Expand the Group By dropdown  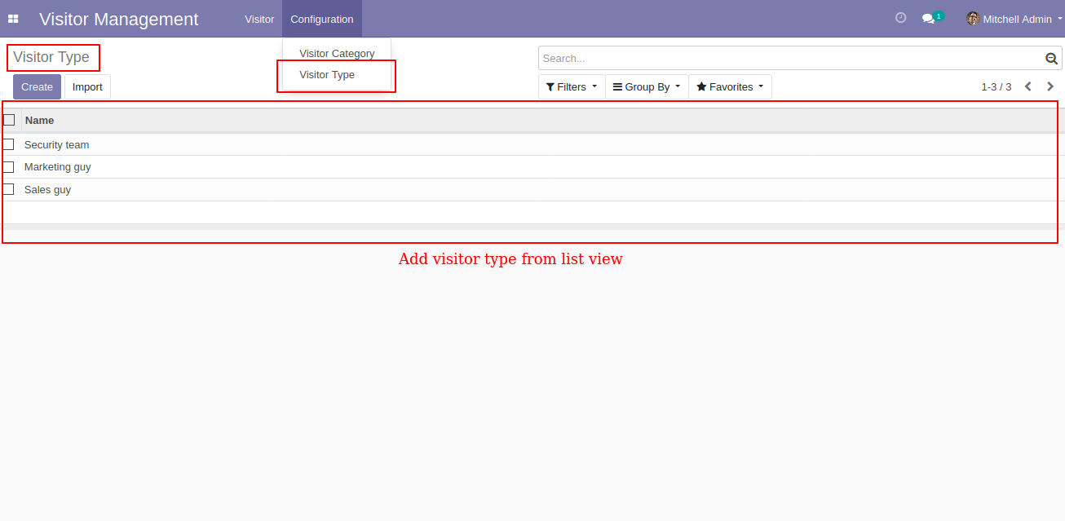647,86
